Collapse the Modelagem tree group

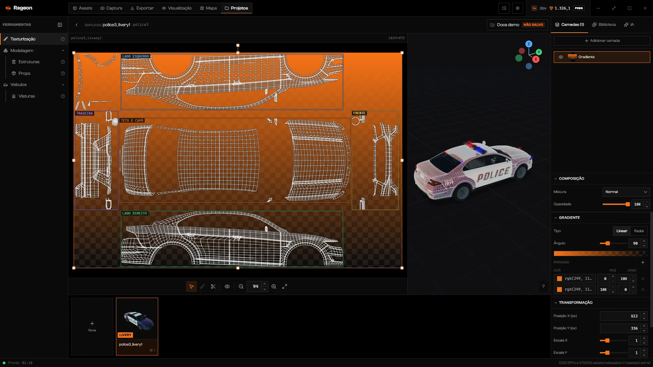click(x=63, y=51)
